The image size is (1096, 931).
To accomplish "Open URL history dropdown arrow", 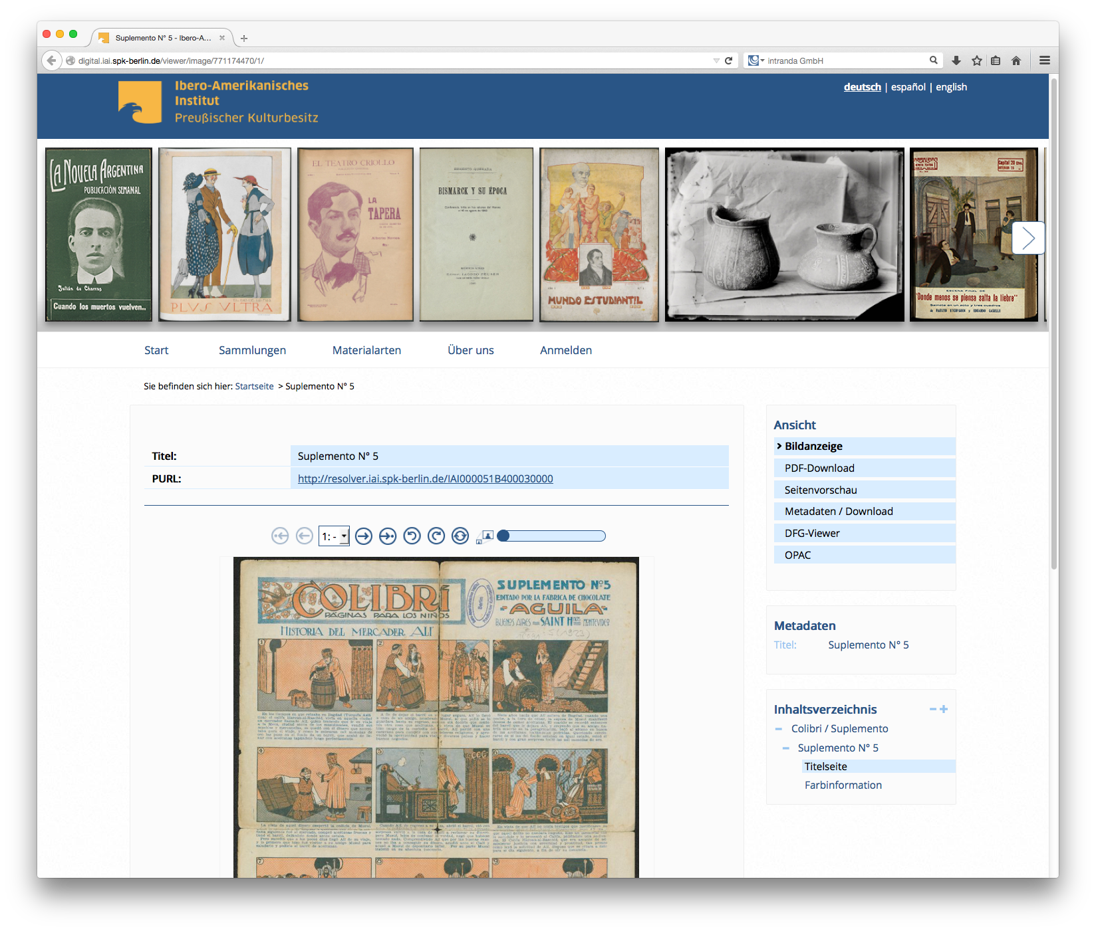I will [716, 60].
